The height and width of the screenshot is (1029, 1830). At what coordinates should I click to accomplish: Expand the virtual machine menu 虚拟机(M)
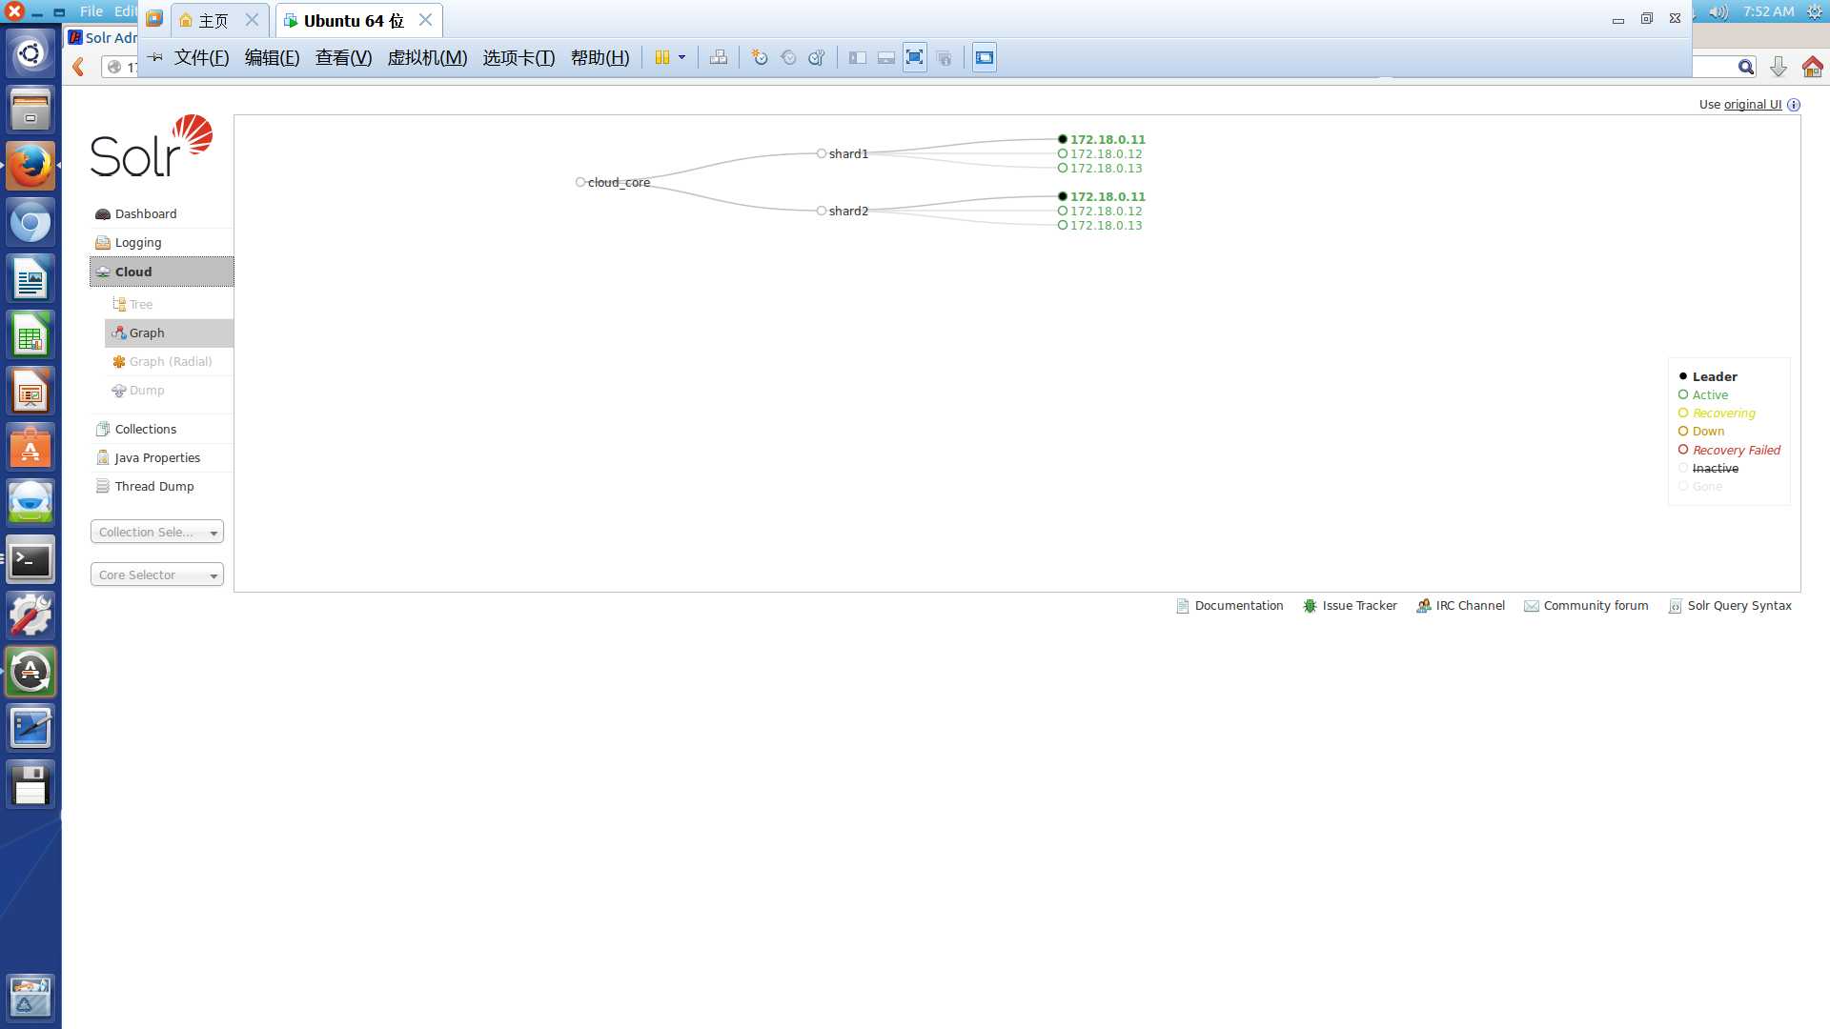(425, 56)
